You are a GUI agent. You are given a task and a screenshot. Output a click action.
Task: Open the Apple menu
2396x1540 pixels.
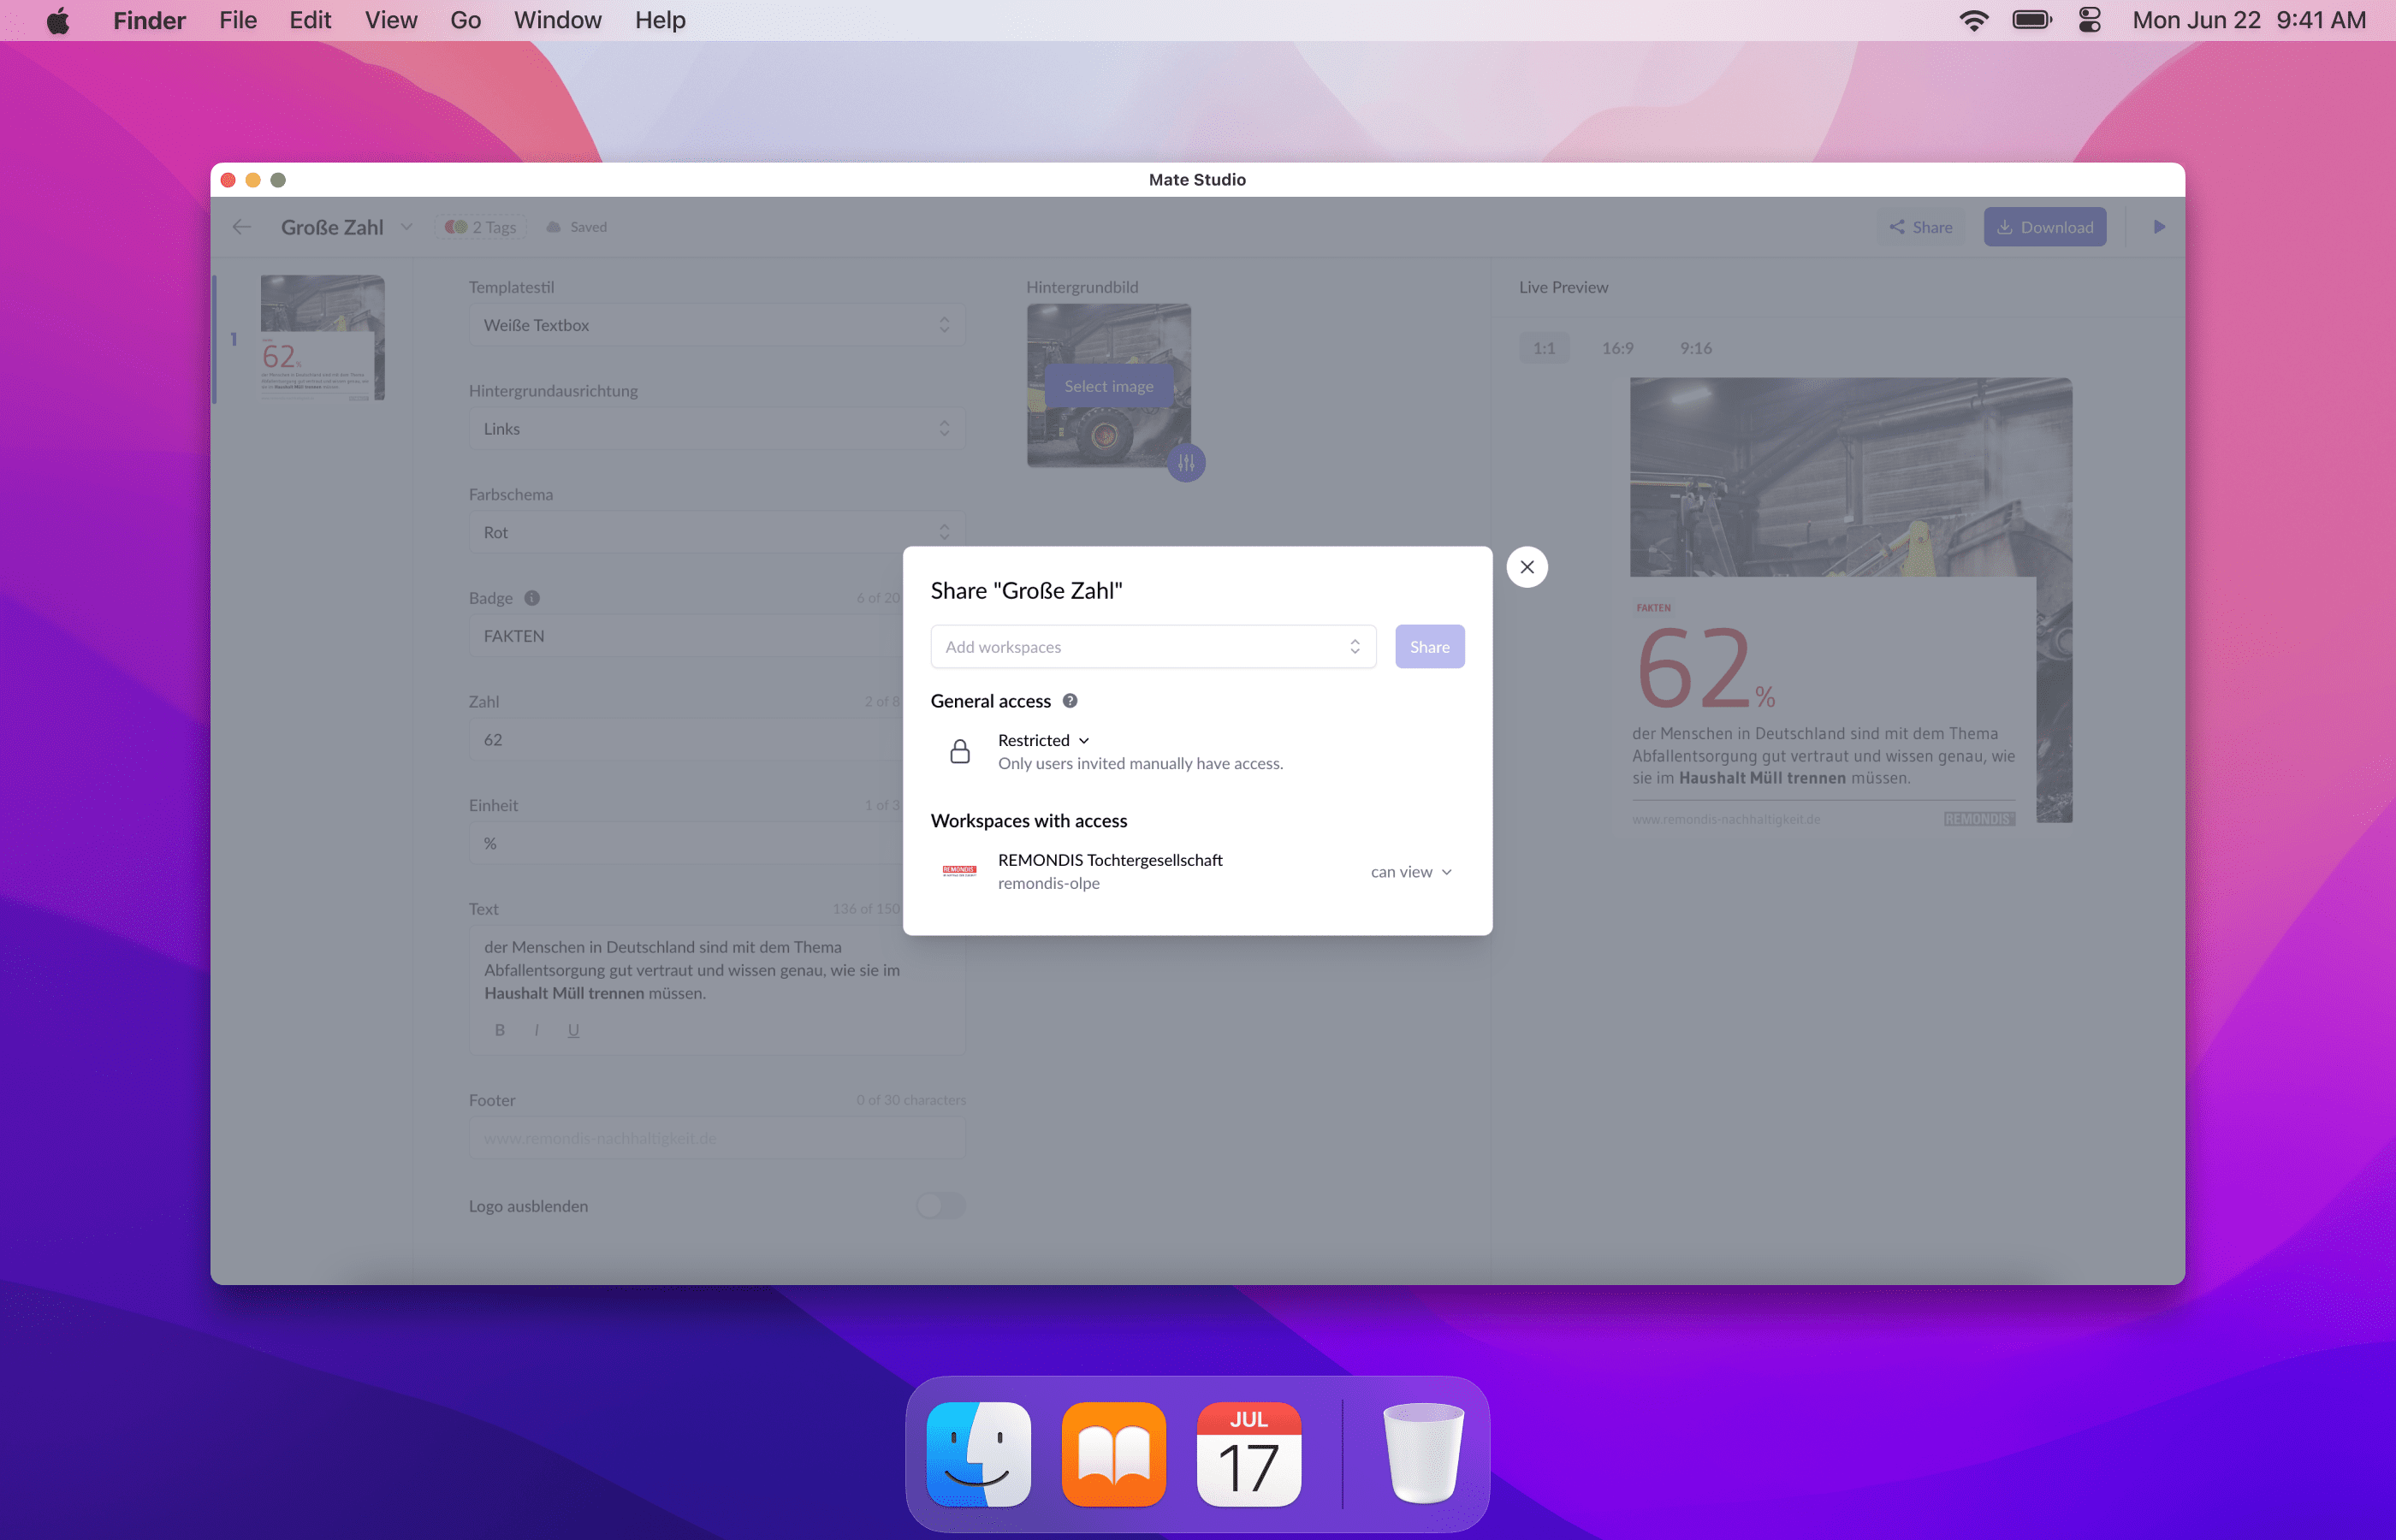[58, 20]
